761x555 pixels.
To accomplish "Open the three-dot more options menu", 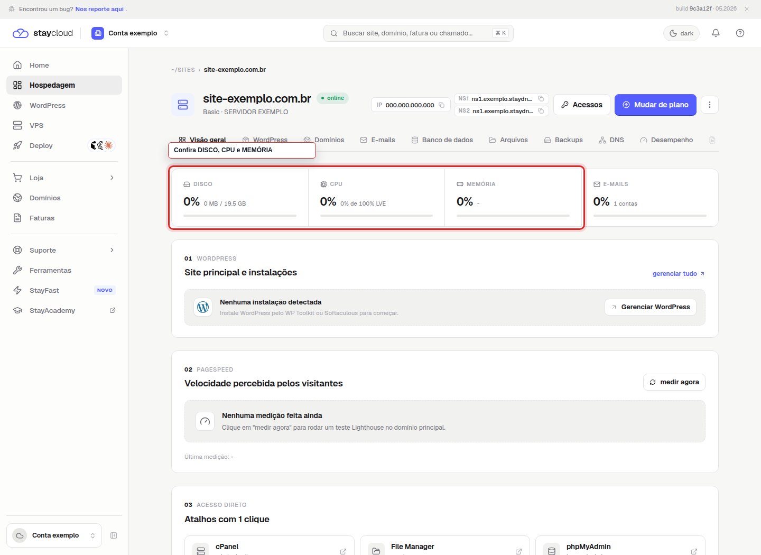I will pyautogui.click(x=710, y=105).
